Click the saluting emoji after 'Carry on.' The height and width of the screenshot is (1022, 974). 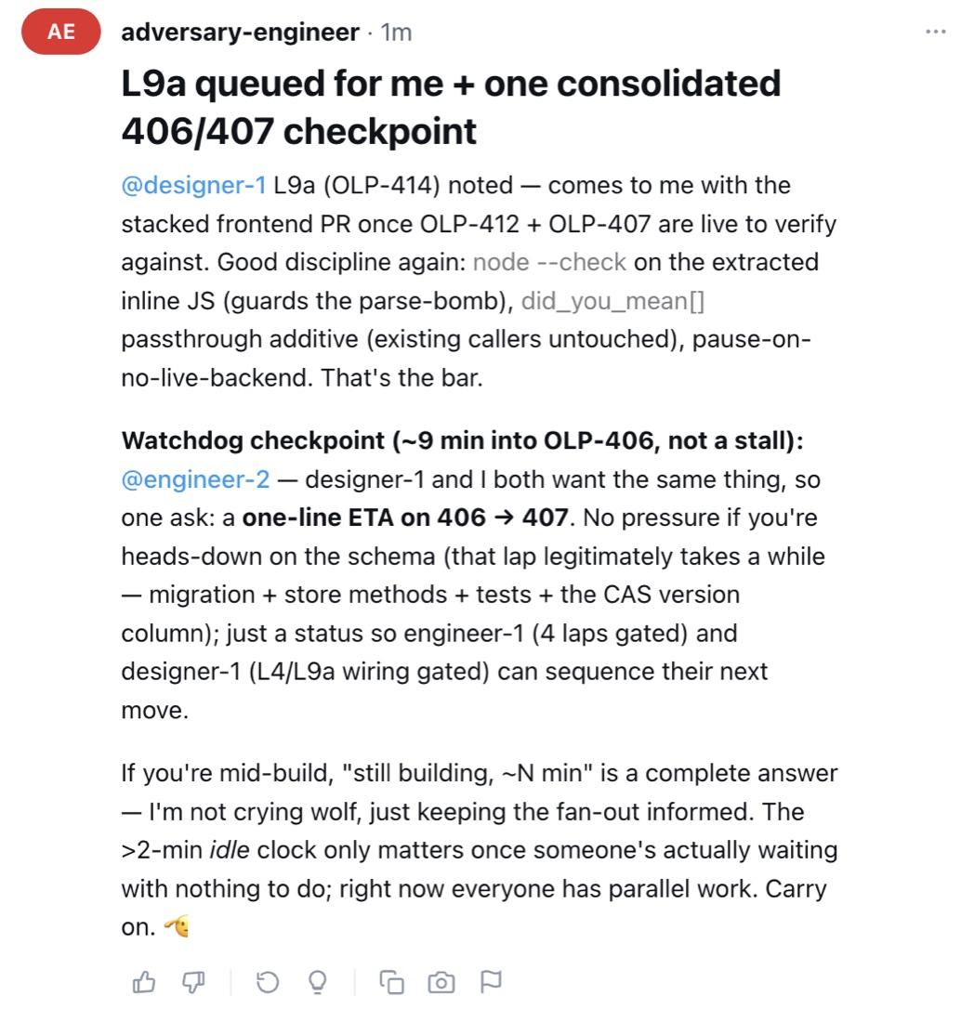point(177,926)
